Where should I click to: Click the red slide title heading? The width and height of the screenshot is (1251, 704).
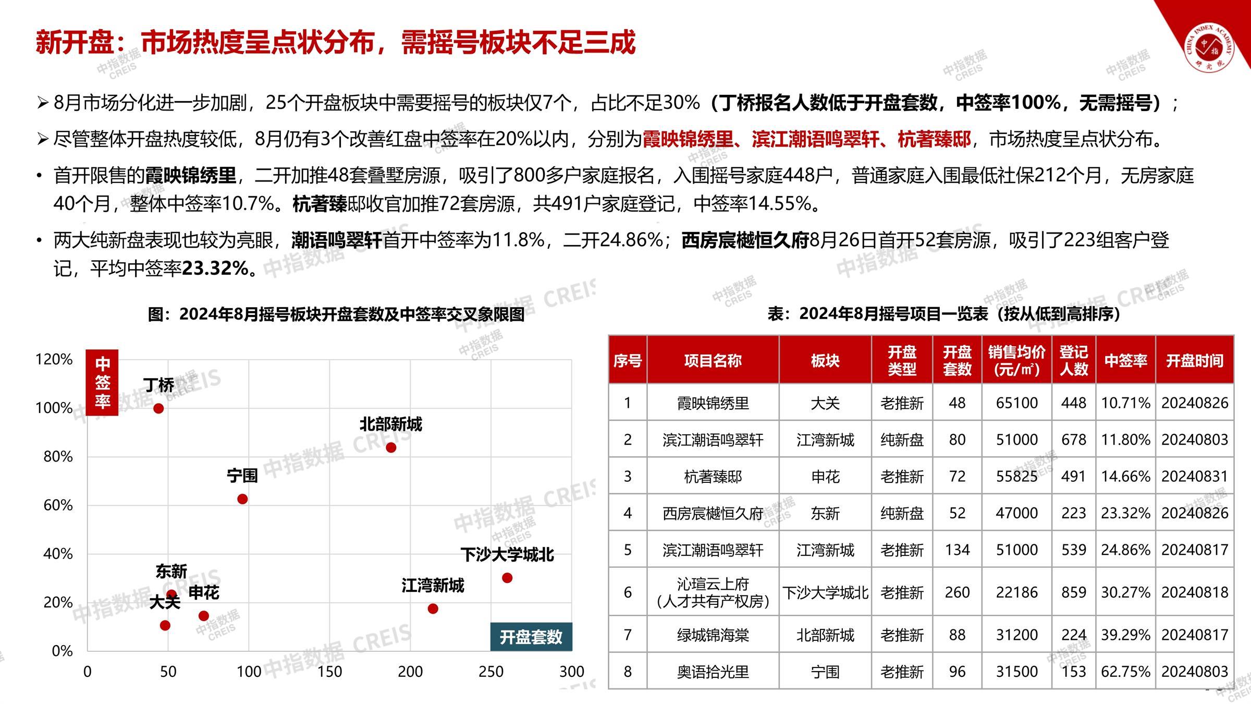point(336,43)
